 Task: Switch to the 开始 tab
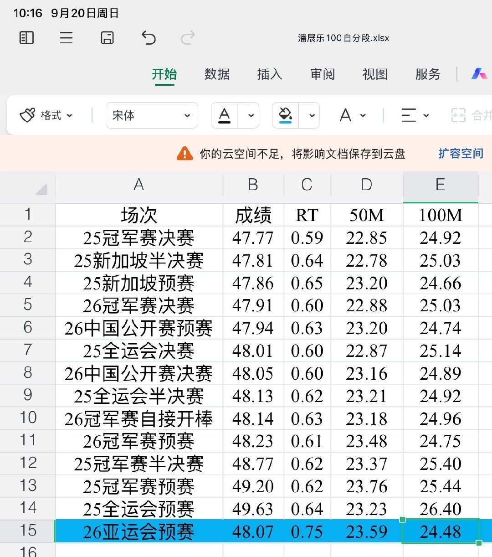pos(164,74)
